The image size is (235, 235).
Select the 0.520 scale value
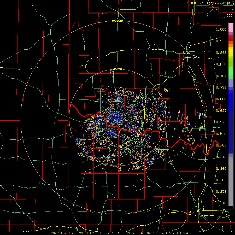(x=221, y=134)
